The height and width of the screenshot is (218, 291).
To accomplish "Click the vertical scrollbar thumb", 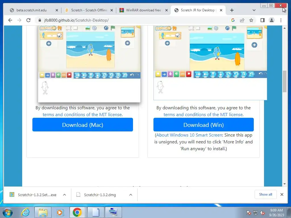I will pyautogui.click(x=284, y=81).
